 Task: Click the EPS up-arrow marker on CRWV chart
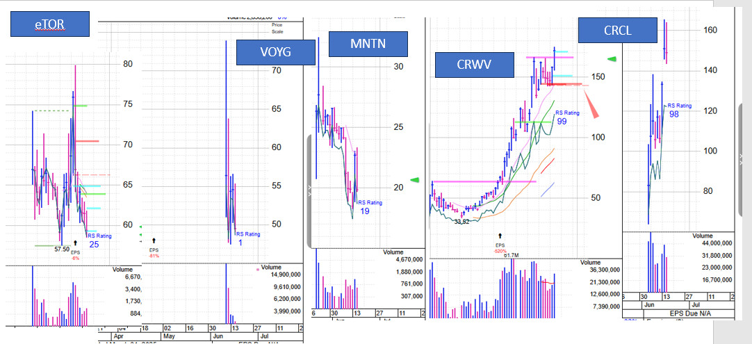(500, 236)
